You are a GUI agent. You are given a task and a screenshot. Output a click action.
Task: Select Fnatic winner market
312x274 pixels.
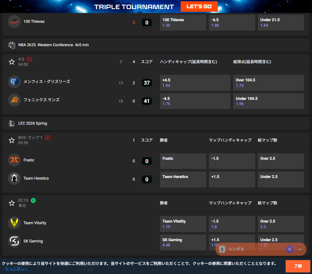coord(183,161)
